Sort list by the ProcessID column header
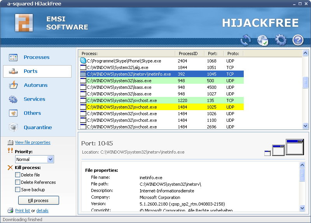 click(x=190, y=54)
